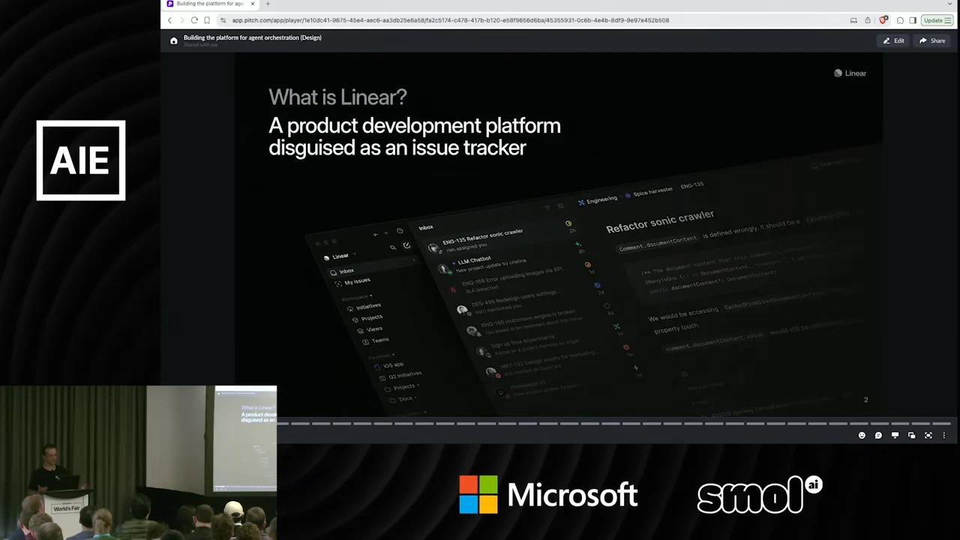Bookmark this page in the toolbar
Screen dimensions: 960x540
(x=207, y=20)
